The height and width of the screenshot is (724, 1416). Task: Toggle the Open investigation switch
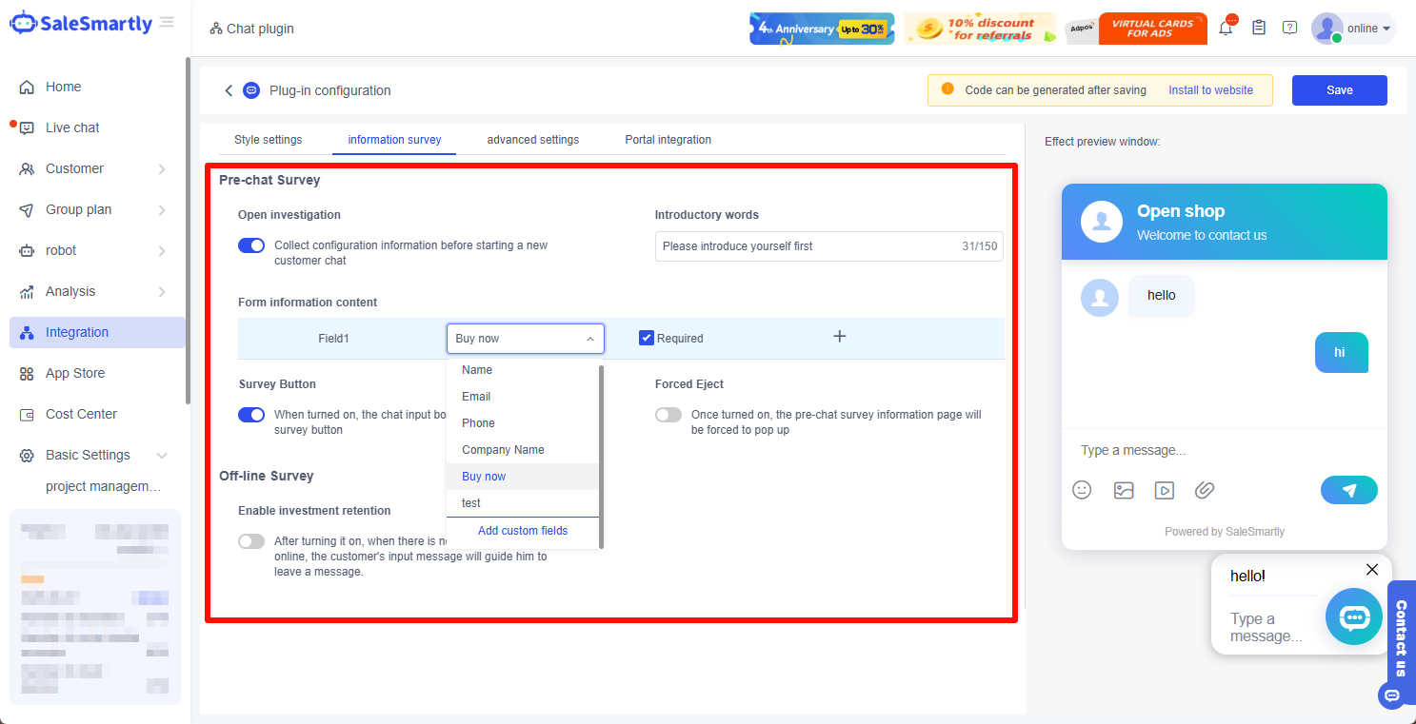(x=251, y=245)
